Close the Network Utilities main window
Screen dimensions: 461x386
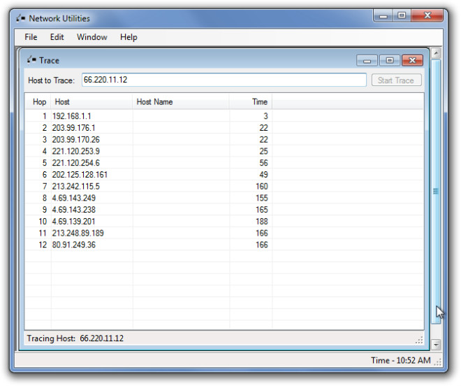click(427, 15)
